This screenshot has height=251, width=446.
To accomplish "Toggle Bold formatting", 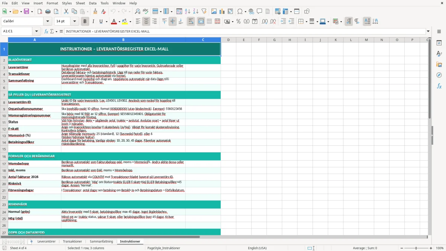I will [x=85, y=22].
